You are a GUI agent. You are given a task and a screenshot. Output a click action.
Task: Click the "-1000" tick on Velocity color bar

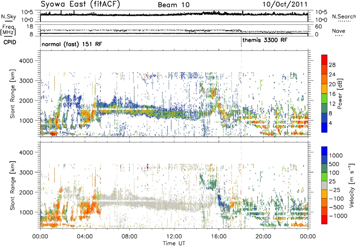338,216
